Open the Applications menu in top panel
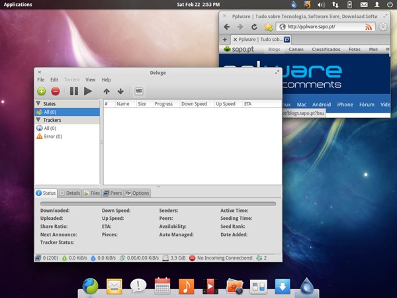The image size is (397, 298). (18, 5)
